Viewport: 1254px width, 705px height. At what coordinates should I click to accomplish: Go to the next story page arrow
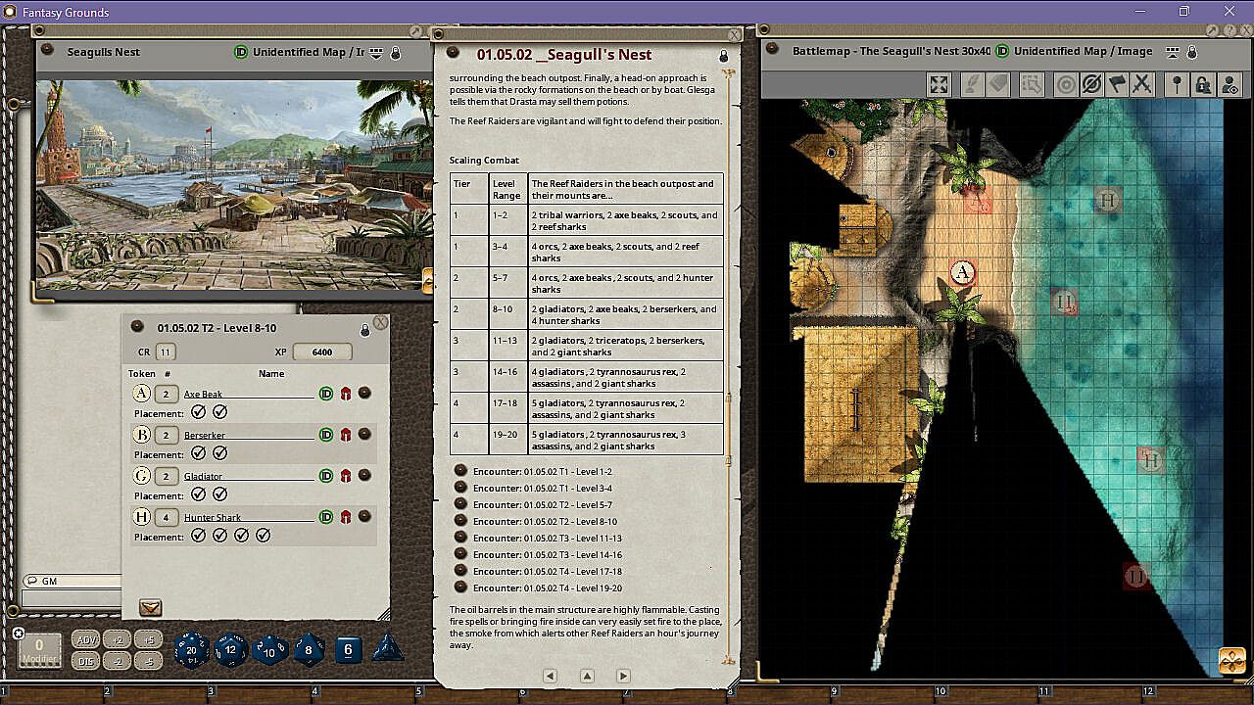coord(623,676)
